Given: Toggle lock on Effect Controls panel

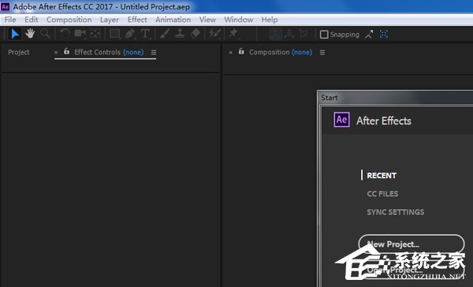Looking at the screenshot, I should 67,51.
